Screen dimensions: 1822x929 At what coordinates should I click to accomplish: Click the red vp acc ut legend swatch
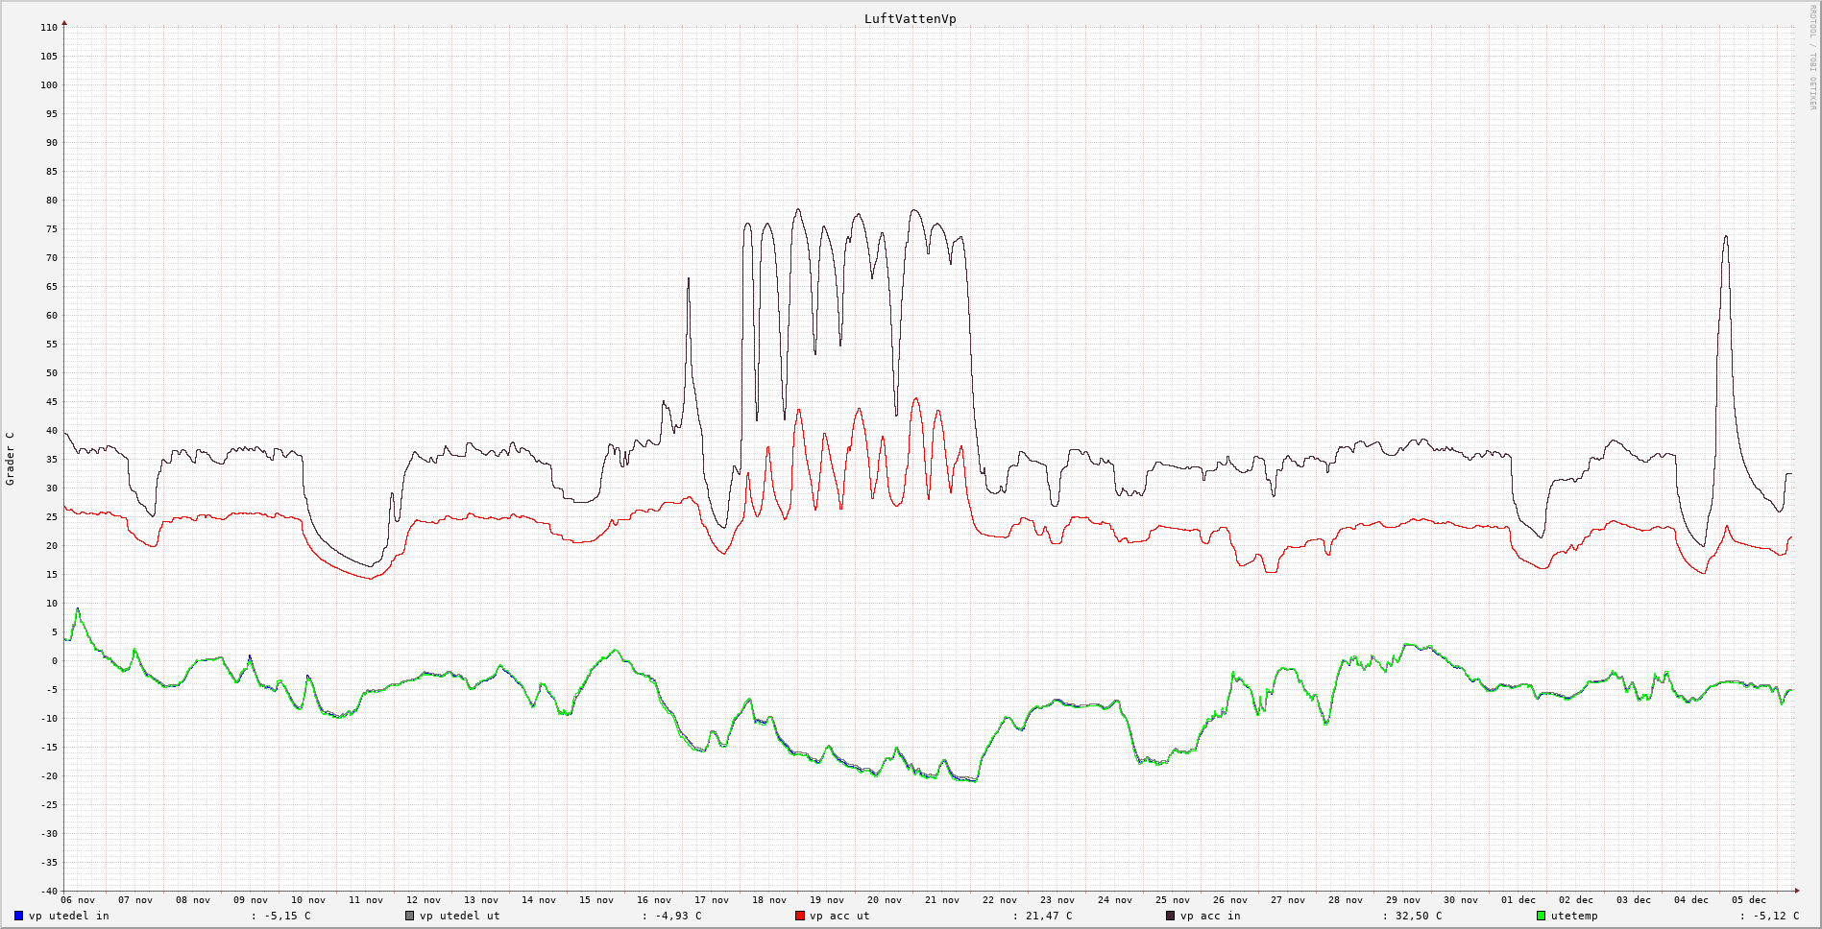tap(799, 916)
